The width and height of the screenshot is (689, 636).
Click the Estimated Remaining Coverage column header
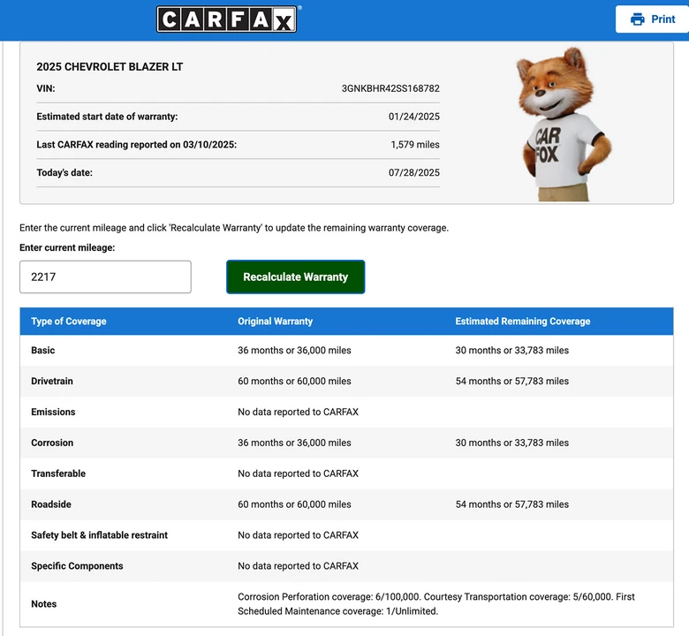tap(522, 322)
